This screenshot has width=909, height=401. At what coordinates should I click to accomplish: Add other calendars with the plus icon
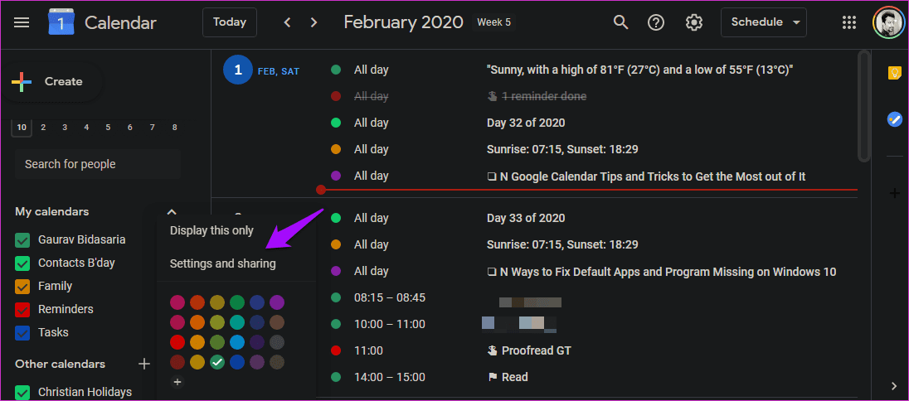tap(144, 364)
